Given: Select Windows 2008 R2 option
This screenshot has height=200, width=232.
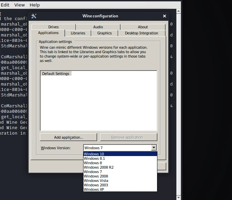Looking at the screenshot, I should click(x=99, y=167).
